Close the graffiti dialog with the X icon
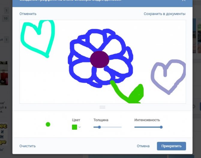The width and height of the screenshot is (201, 158). point(184,1)
